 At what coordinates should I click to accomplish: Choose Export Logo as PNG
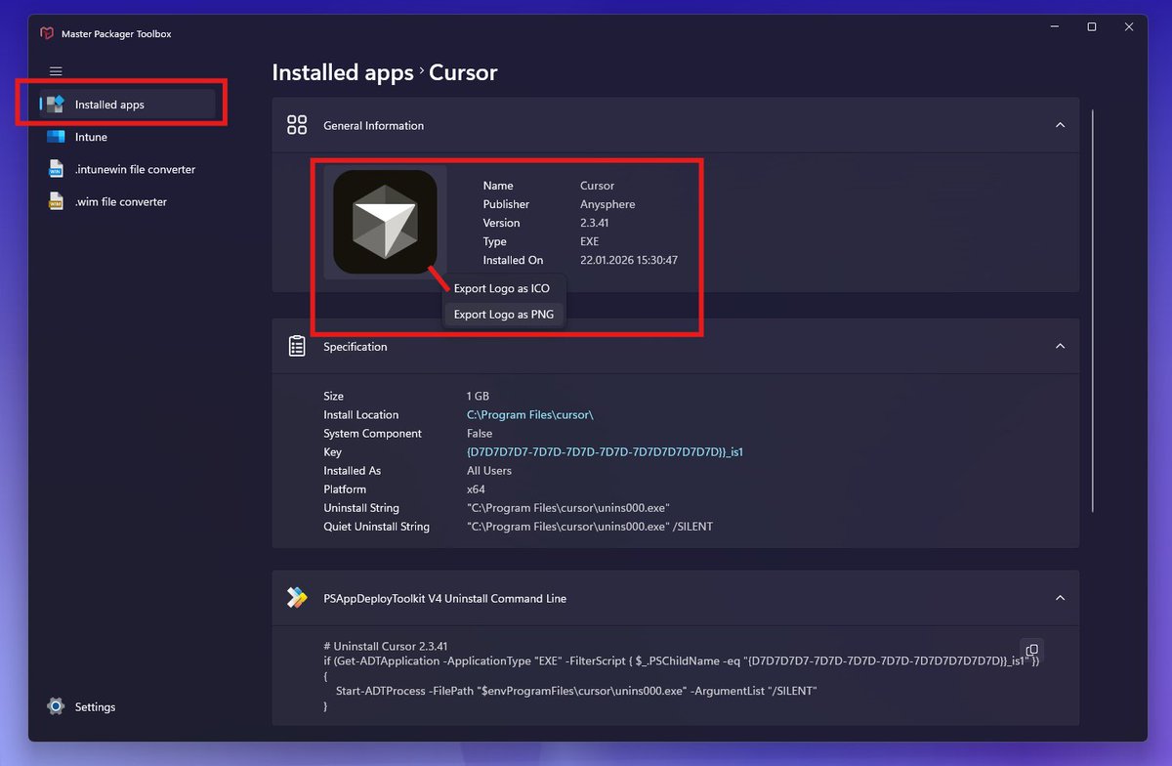[x=504, y=315]
